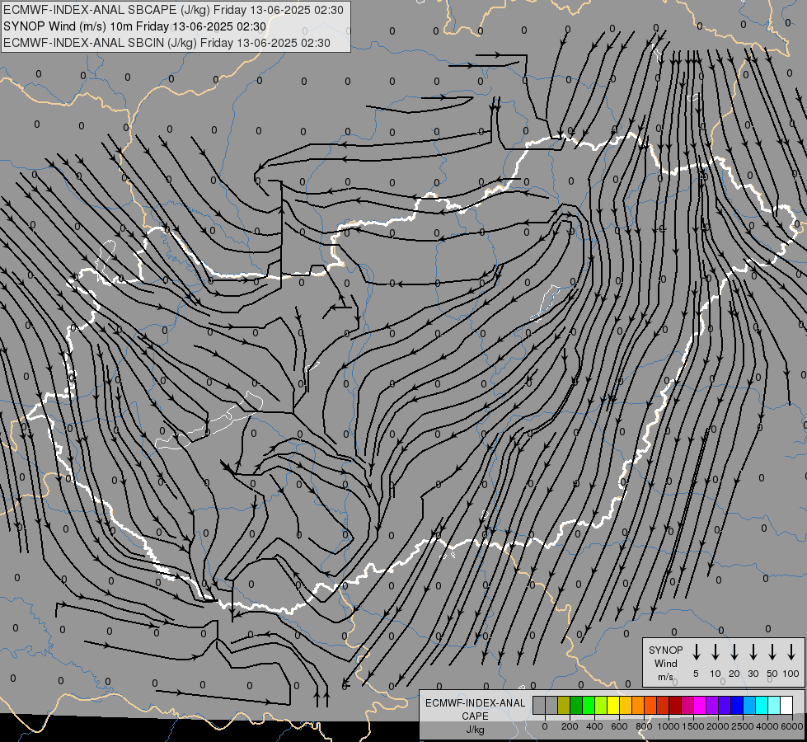807x742 pixels.
Task: Click the 30 label in wind legend
Action: pos(753,674)
